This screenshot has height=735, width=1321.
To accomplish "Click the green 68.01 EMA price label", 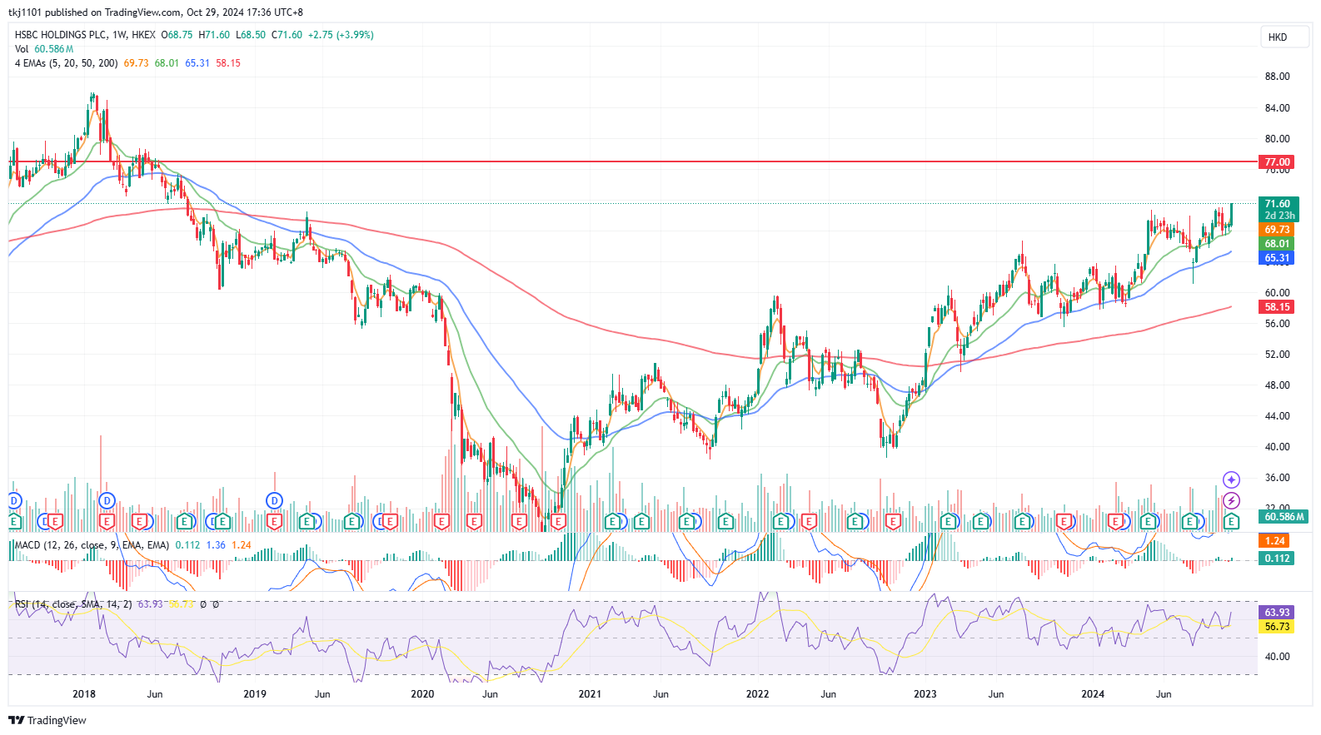I will pyautogui.click(x=1277, y=244).
